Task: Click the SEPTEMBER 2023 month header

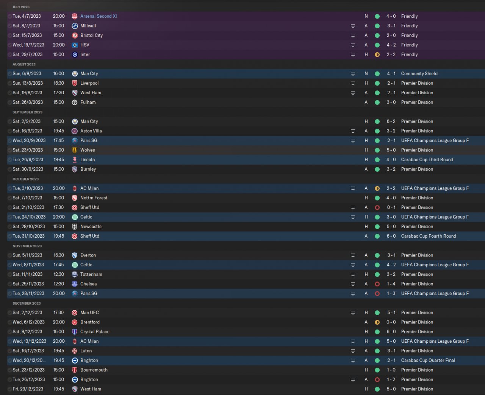Action: (x=27, y=112)
